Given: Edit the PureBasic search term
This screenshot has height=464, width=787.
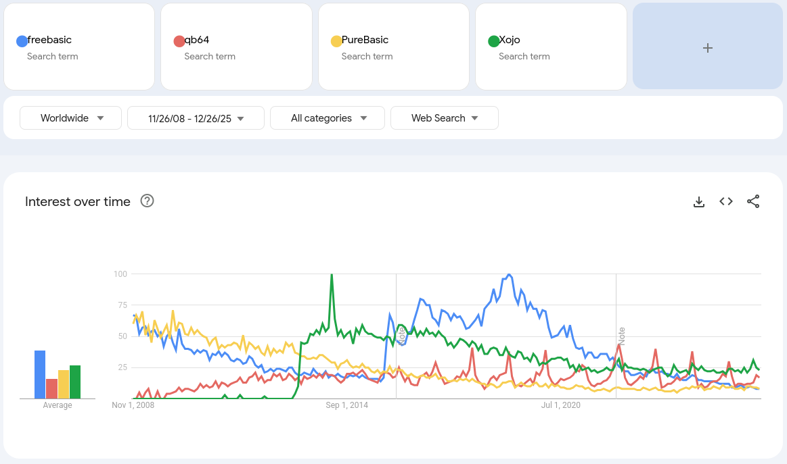Looking at the screenshot, I should click(365, 40).
